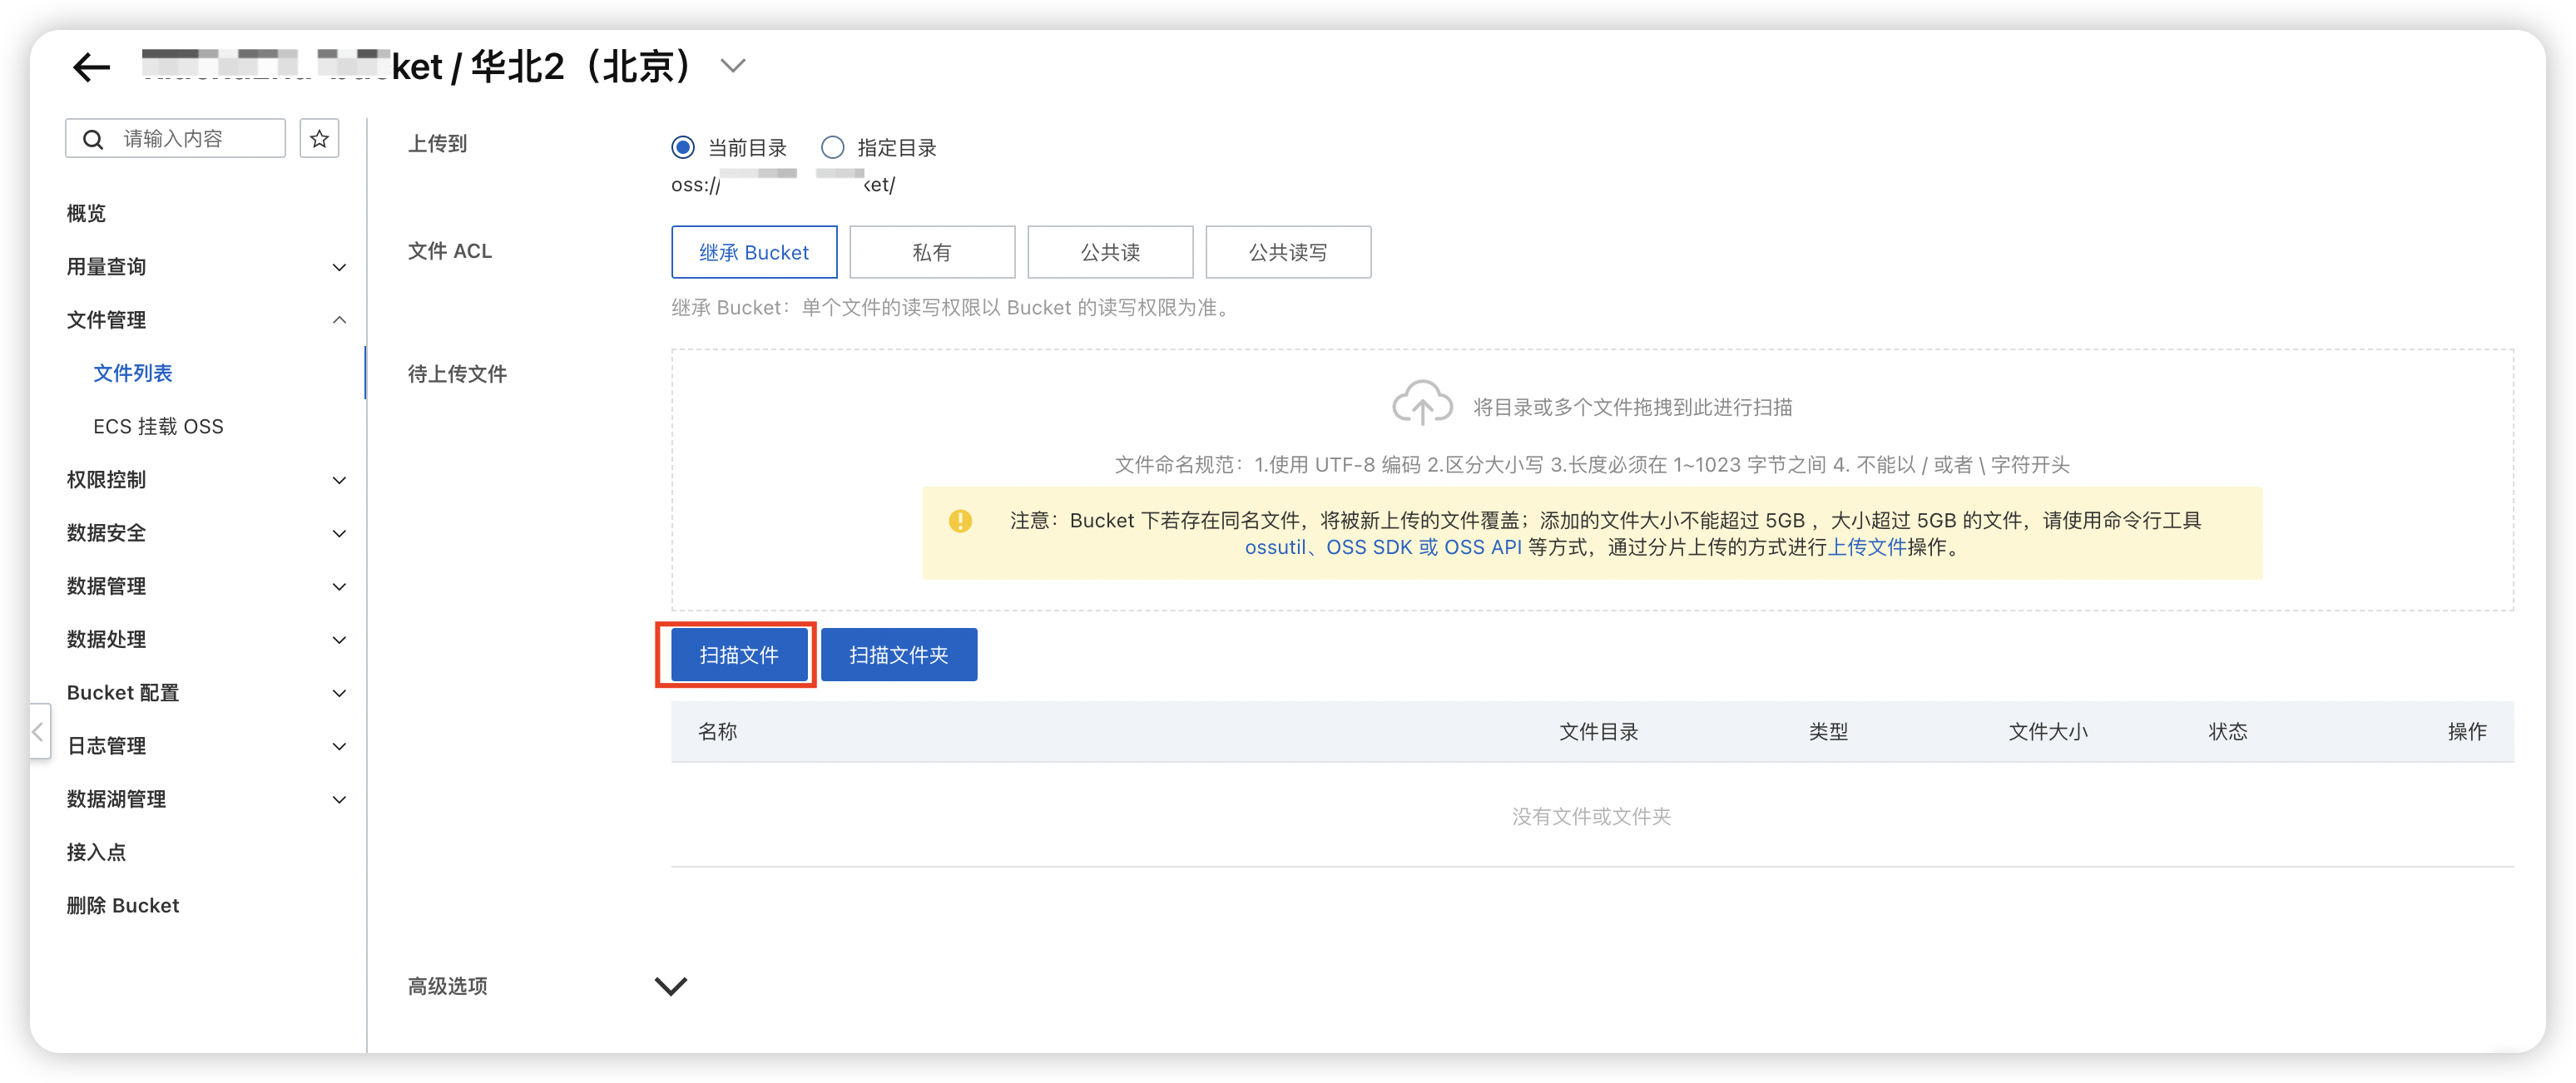Screen dimensions: 2576x1083
Task: Click the back arrow icon
Action: pyautogui.click(x=92, y=67)
